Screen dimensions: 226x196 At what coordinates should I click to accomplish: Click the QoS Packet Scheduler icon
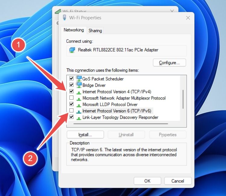tap(79, 79)
